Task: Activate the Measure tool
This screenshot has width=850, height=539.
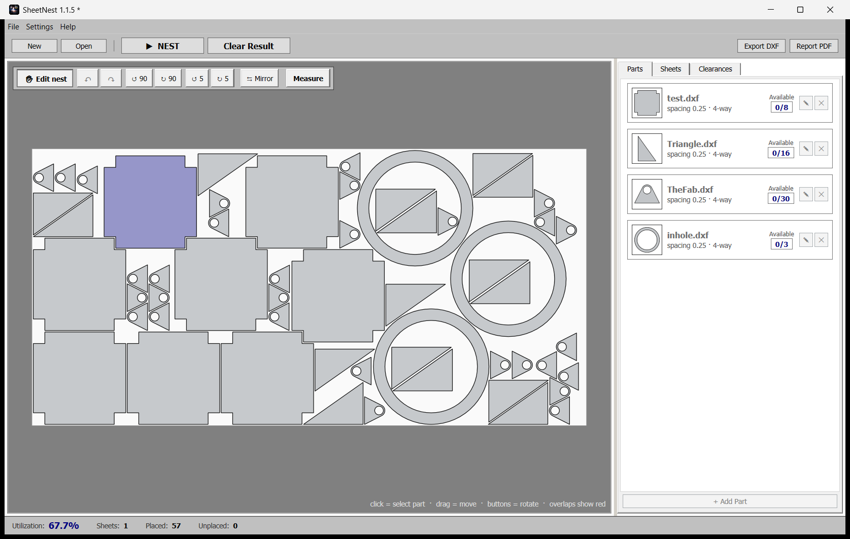Action: pyautogui.click(x=308, y=79)
